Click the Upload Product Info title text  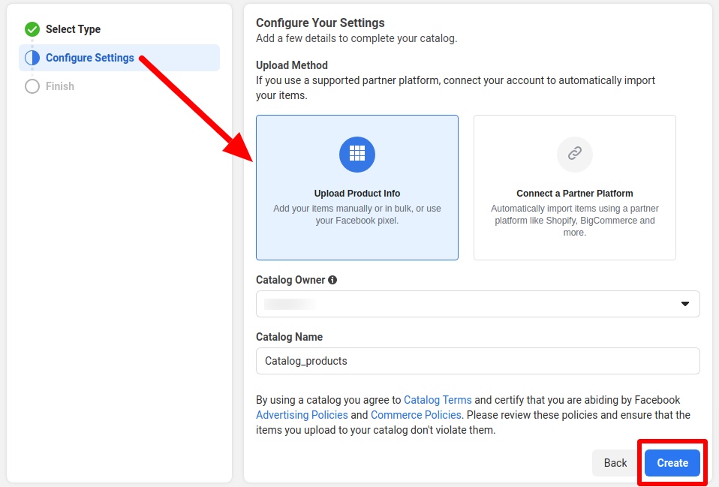coord(357,194)
